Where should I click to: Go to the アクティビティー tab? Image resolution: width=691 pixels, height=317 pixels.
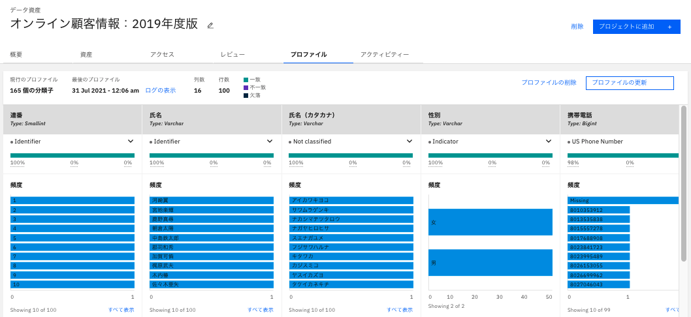pos(385,55)
